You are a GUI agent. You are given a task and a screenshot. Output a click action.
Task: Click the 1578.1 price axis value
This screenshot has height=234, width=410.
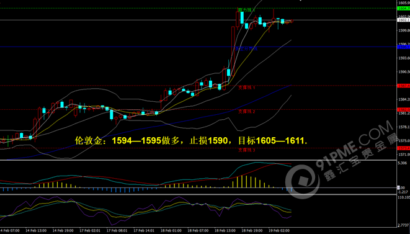tap(404, 127)
